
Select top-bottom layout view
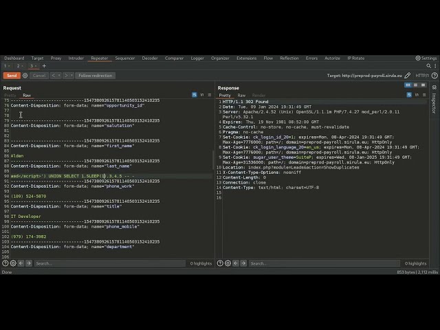pos(415,85)
